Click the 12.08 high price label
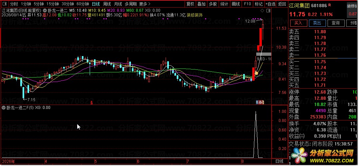Viewport: 359px width, 166px height. (x=250, y=21)
